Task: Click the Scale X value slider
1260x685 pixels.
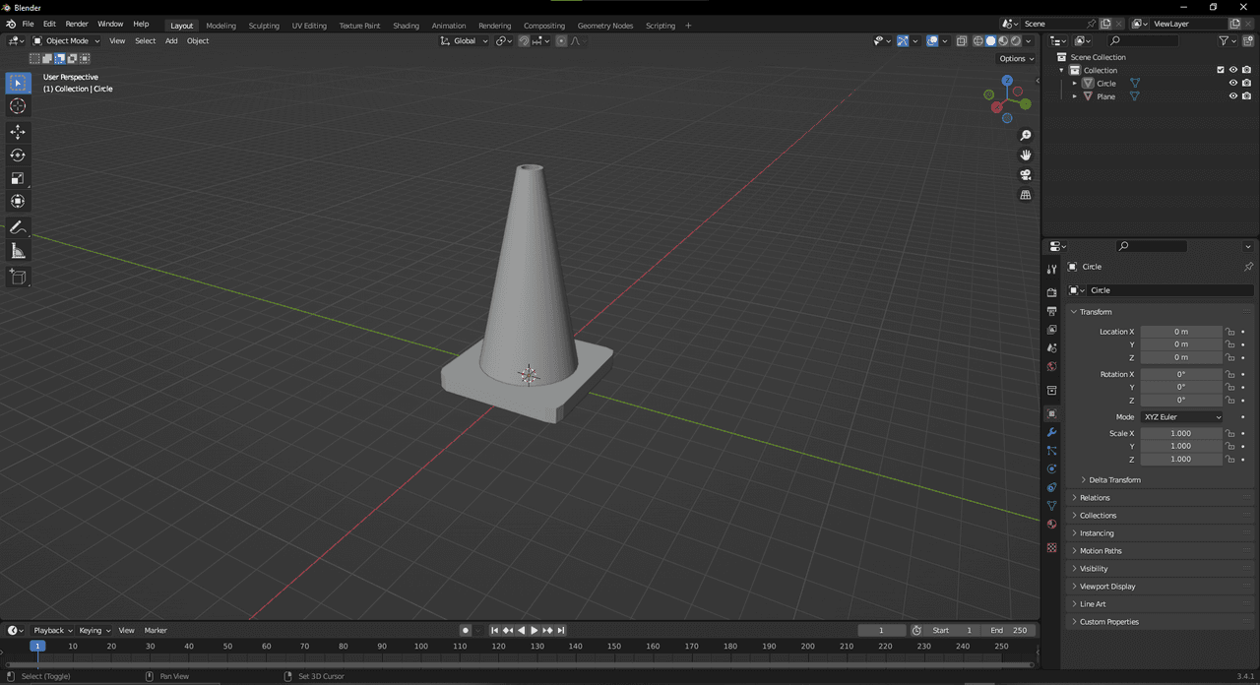Action: click(1180, 433)
